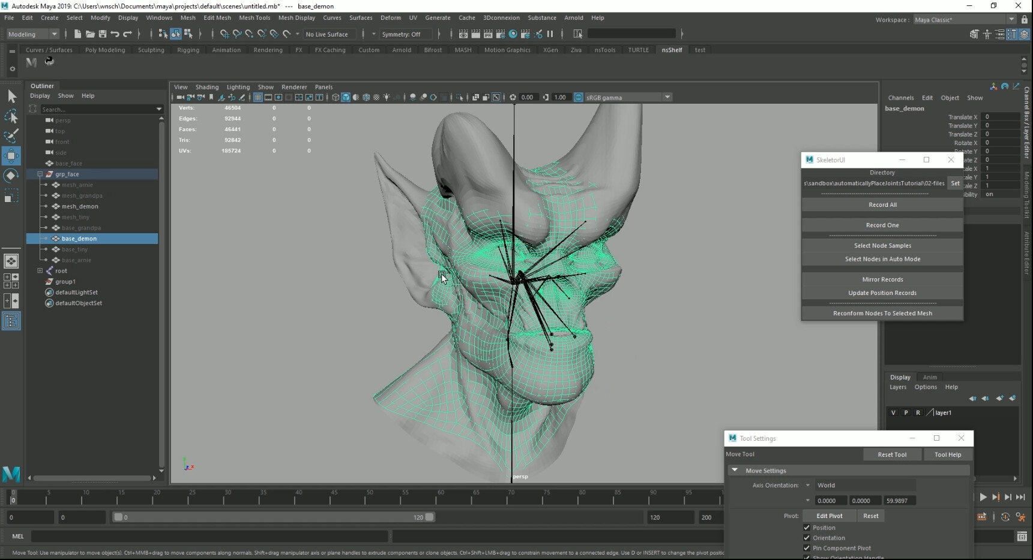Click inside the MEL command line
1033x560 pixels.
pos(210,536)
